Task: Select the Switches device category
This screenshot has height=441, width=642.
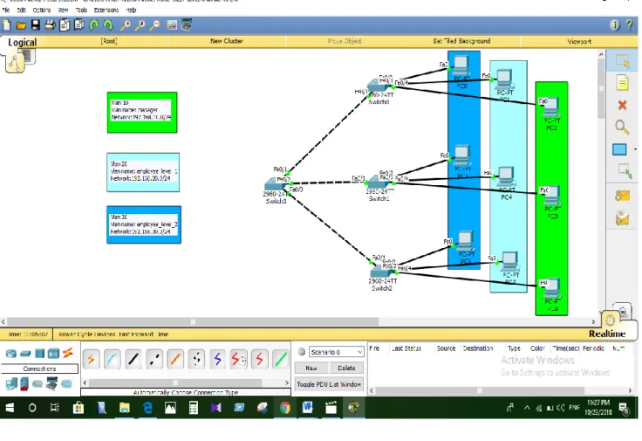Action: tap(25, 354)
